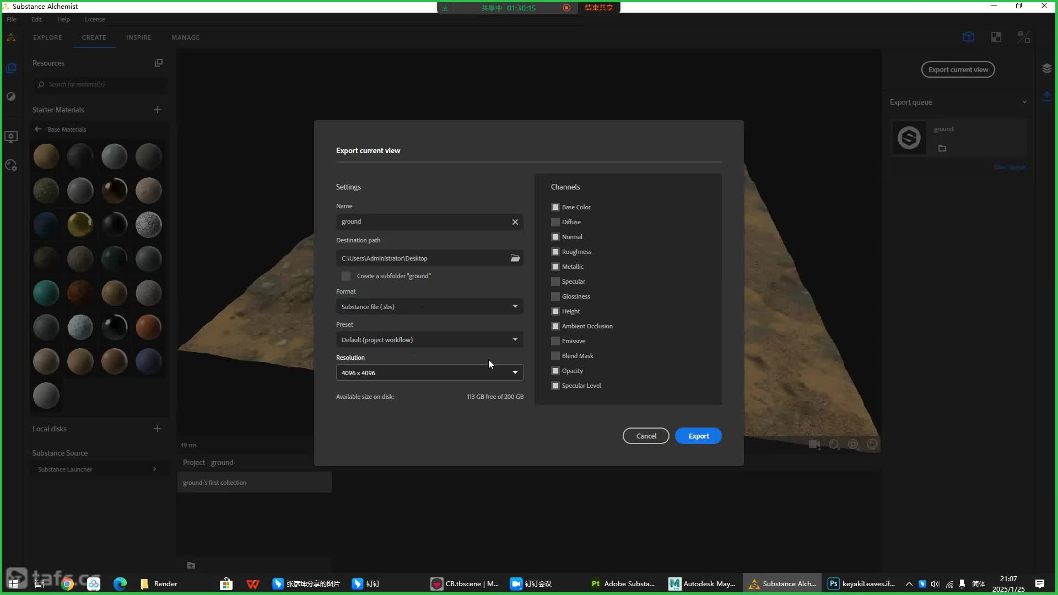The height and width of the screenshot is (595, 1058).
Task: Open 3D view mode icon
Action: tap(969, 37)
